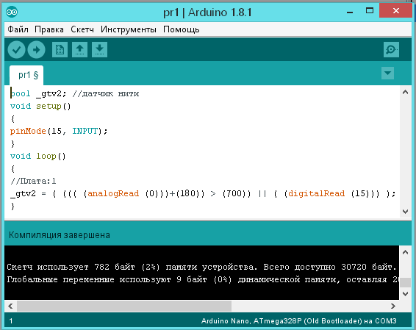The width and height of the screenshot is (416, 330).
Task: Click the console scrollbar up arrow
Action: click(x=405, y=252)
